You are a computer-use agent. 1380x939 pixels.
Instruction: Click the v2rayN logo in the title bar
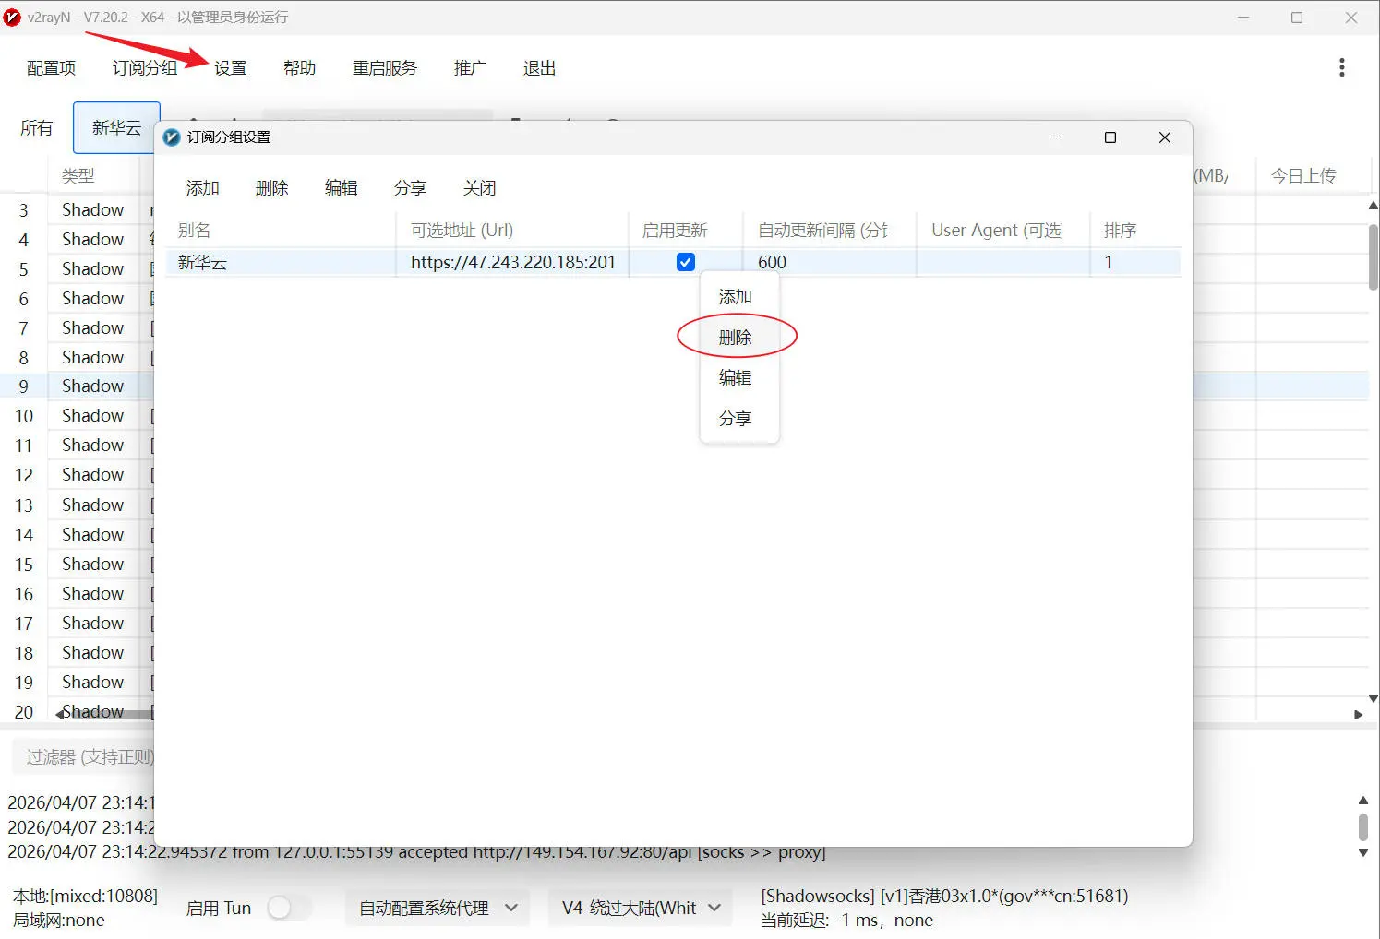point(13,17)
